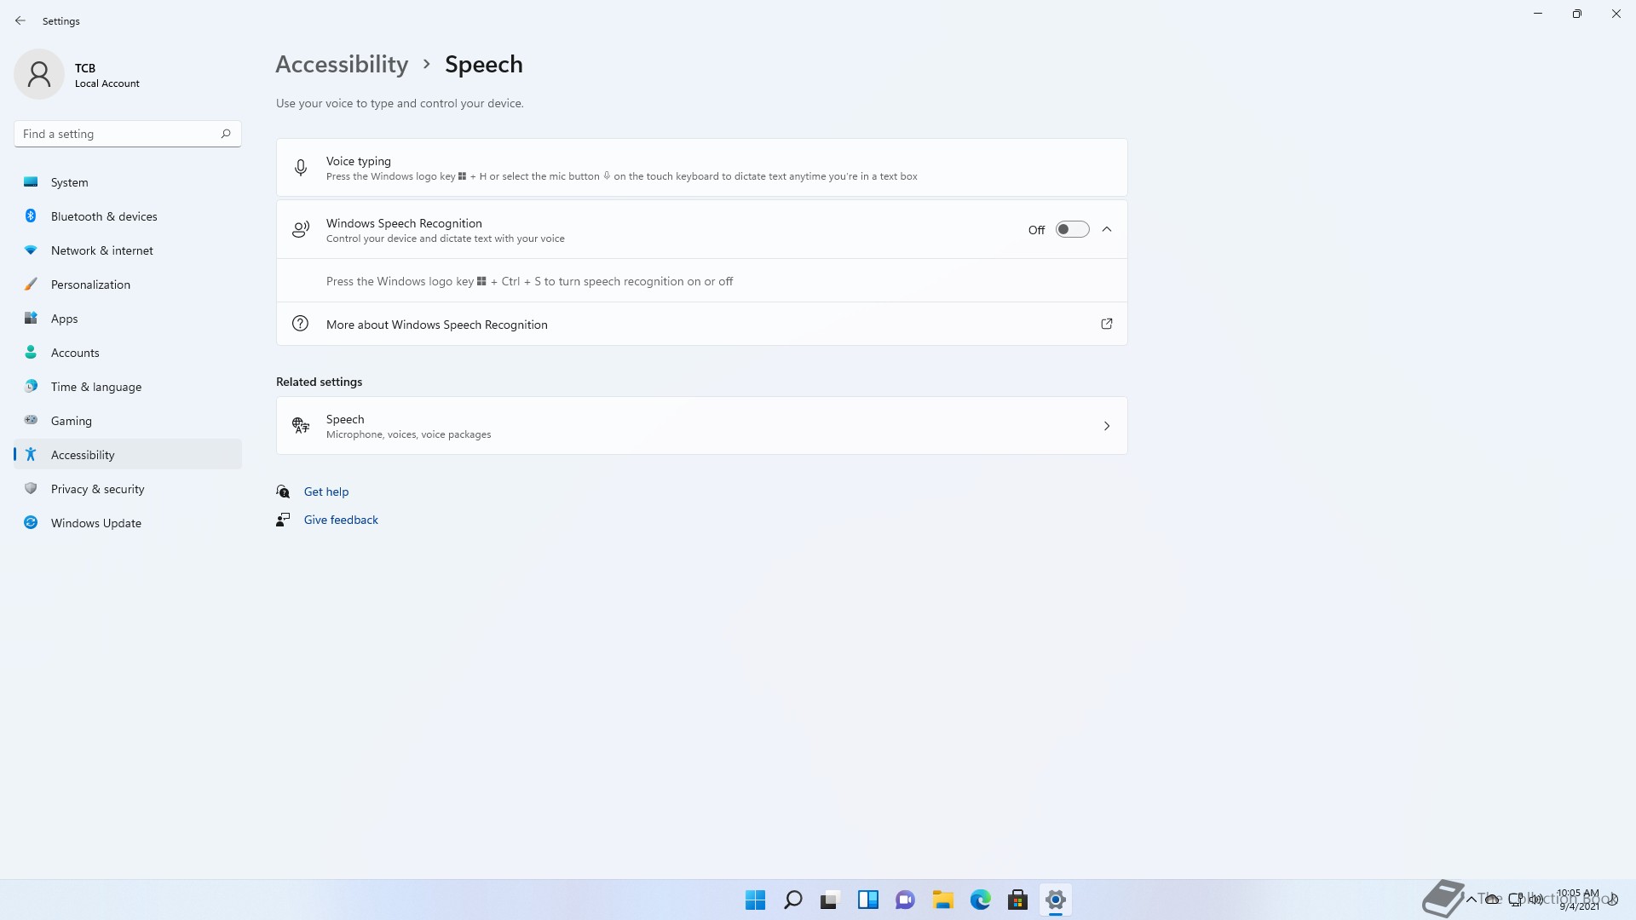Click the Windows Update refresh icon

31,523
